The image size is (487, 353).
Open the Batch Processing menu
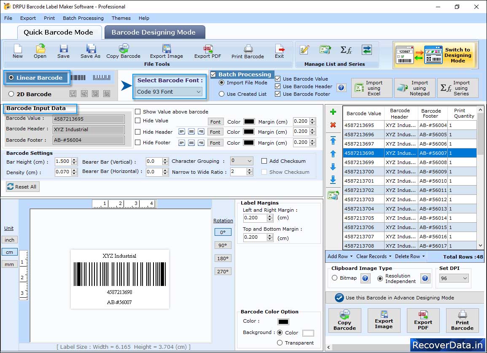pyautogui.click(x=83, y=18)
